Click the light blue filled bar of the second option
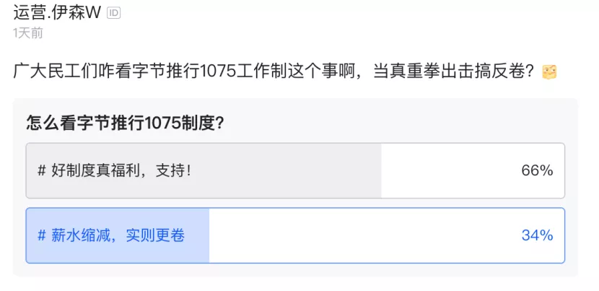Viewport: 599px width, 291px height. click(x=118, y=235)
